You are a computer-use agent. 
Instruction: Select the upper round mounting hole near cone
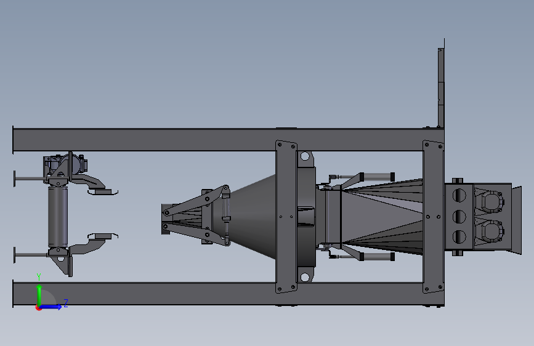click(x=305, y=156)
